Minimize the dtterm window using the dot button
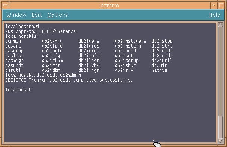Screen dimensions: 227x147 (214, 6)
